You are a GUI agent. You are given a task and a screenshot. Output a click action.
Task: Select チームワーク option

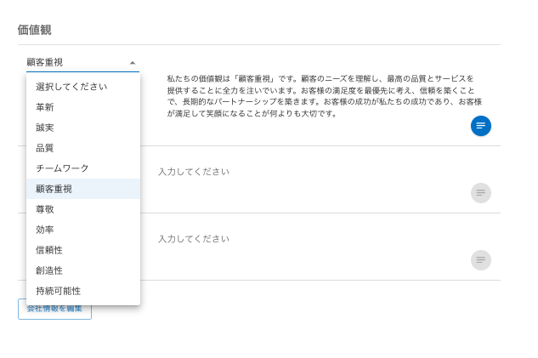coord(83,168)
